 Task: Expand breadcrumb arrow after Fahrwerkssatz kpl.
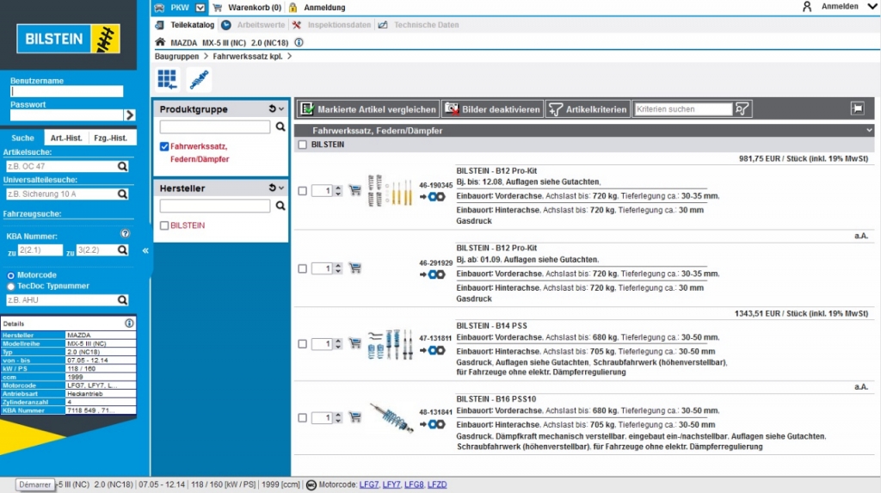[x=289, y=56]
